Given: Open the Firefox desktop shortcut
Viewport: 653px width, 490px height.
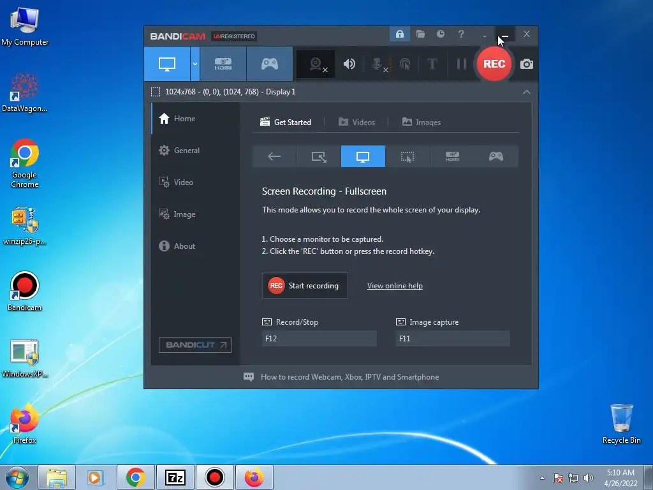Looking at the screenshot, I should (x=25, y=424).
